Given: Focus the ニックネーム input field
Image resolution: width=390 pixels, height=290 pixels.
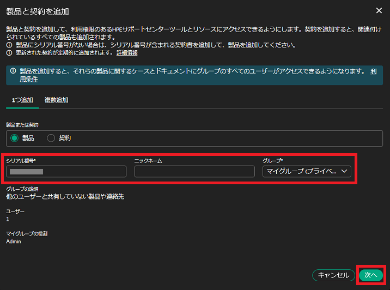Looking at the screenshot, I should tap(194, 172).
